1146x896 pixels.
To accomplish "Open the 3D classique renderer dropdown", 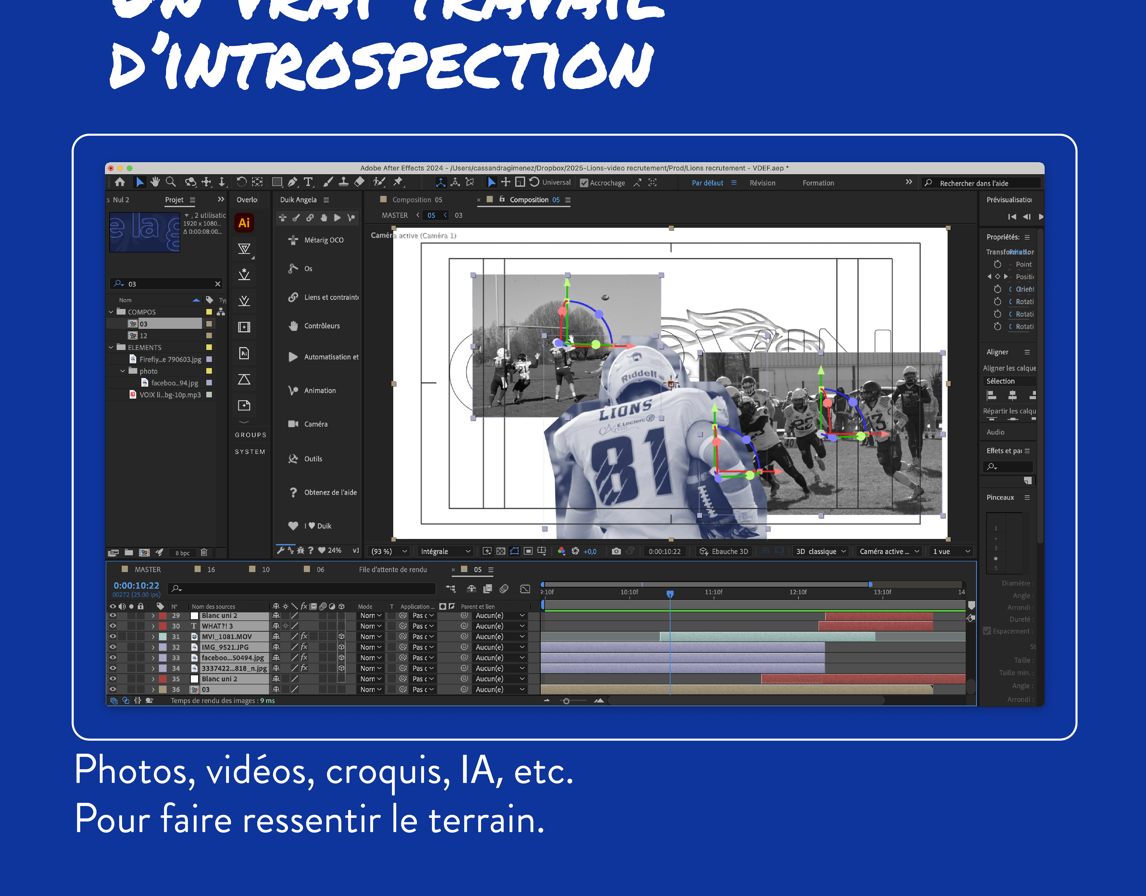I will click(x=821, y=551).
